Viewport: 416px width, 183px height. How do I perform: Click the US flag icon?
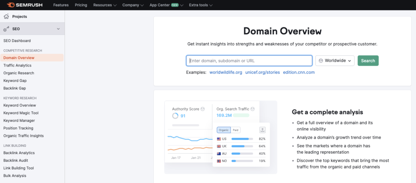(219, 139)
